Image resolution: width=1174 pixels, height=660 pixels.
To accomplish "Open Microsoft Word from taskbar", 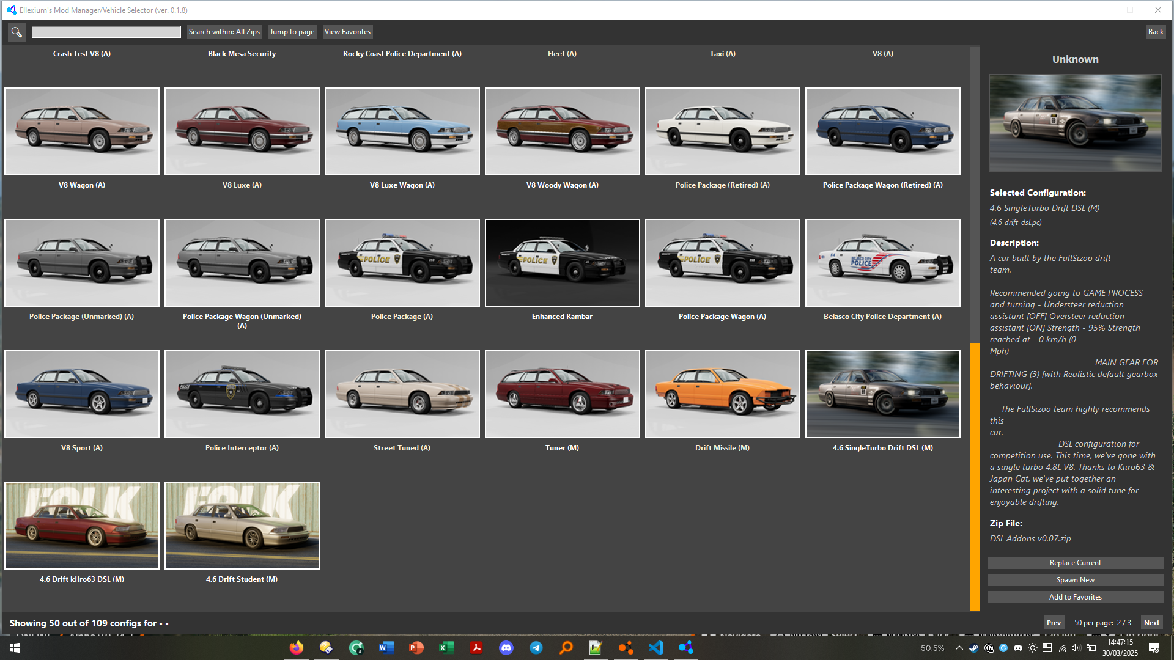I will [386, 648].
